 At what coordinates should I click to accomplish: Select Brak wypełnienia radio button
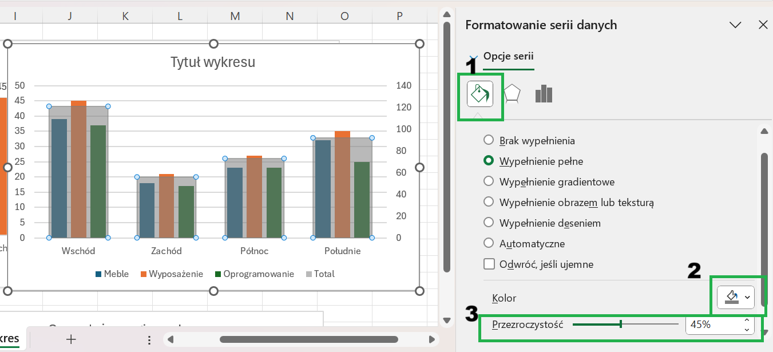pyautogui.click(x=489, y=140)
